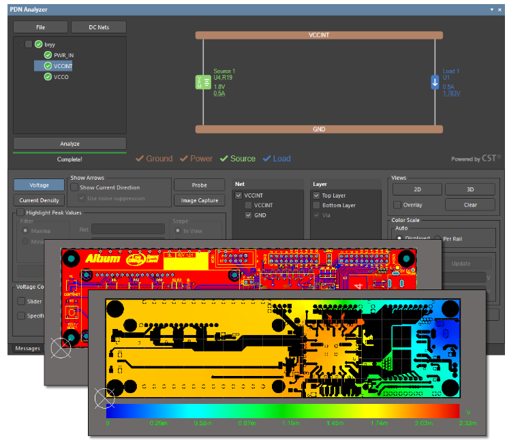The height and width of the screenshot is (440, 522).
Task: Click the status check icon next to VCCO
Action: pos(48,77)
